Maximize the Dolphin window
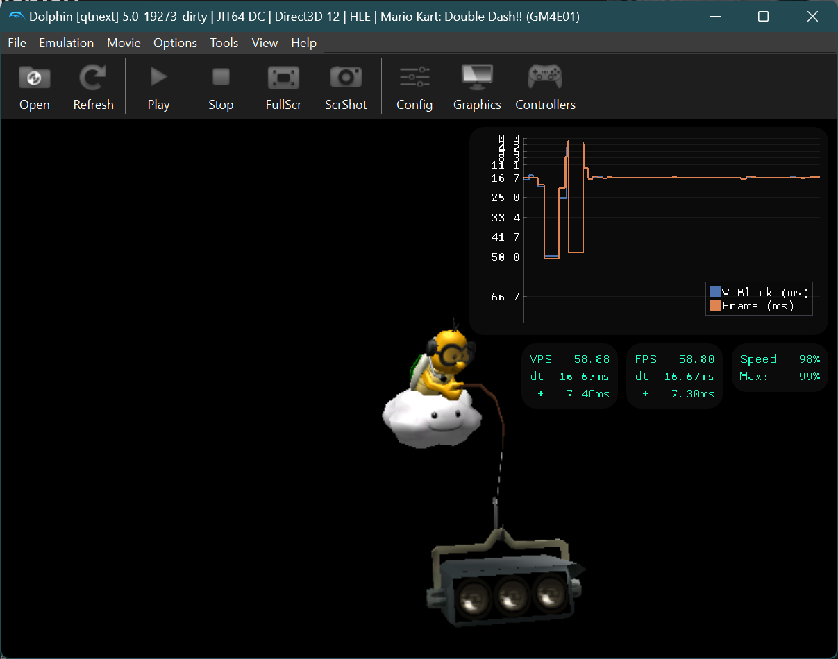The height and width of the screenshot is (659, 838). tap(763, 17)
